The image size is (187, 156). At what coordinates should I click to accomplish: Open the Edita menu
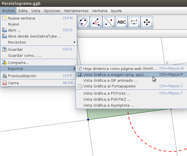[x=23, y=11]
